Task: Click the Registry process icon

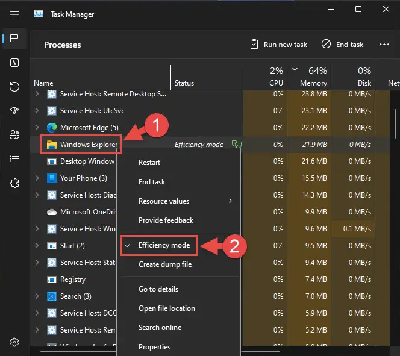Action: tap(52, 279)
